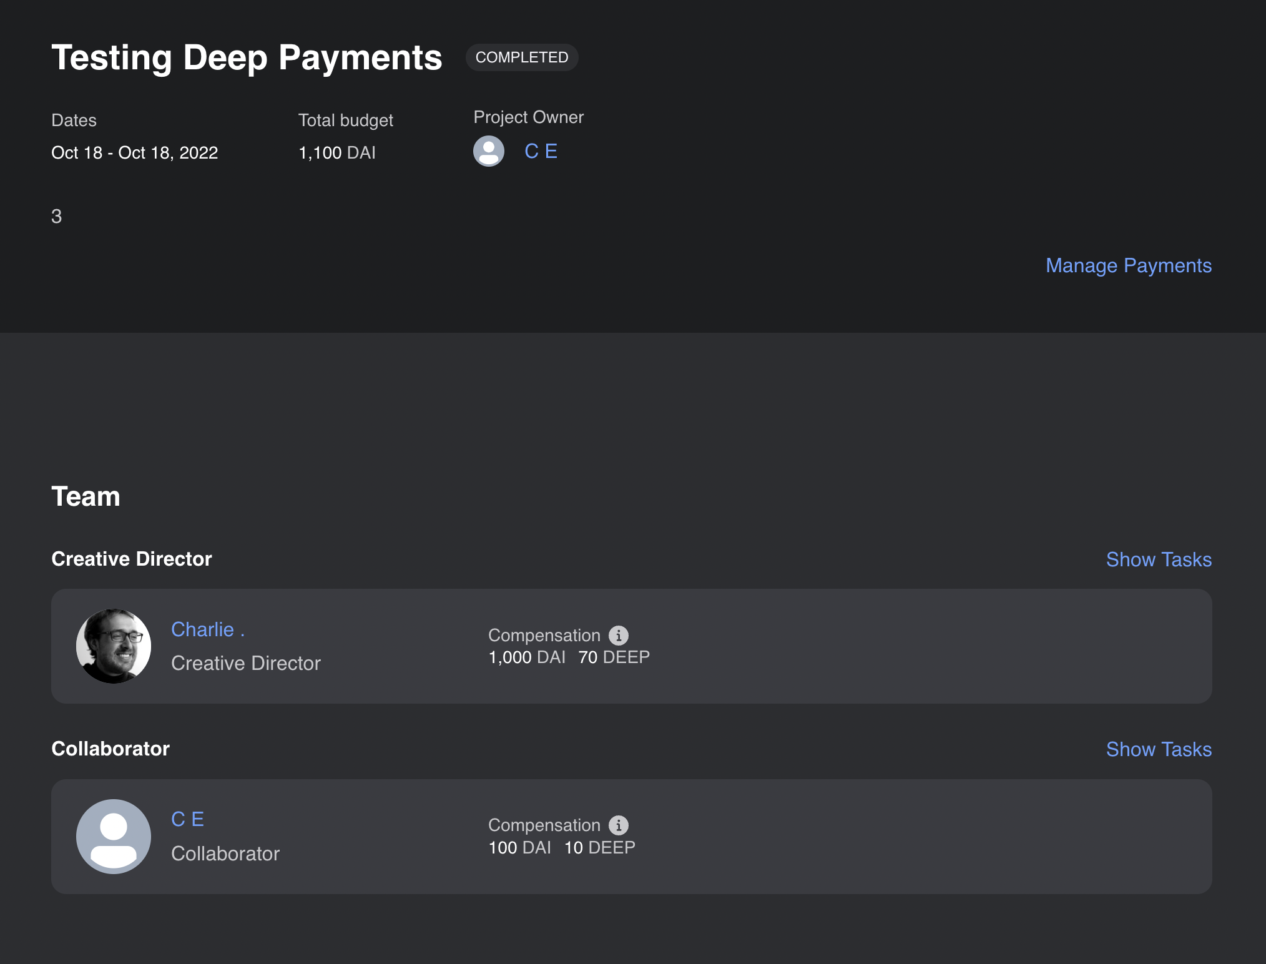The height and width of the screenshot is (964, 1266).
Task: Show Tasks for Creative Director
Action: 1159,559
